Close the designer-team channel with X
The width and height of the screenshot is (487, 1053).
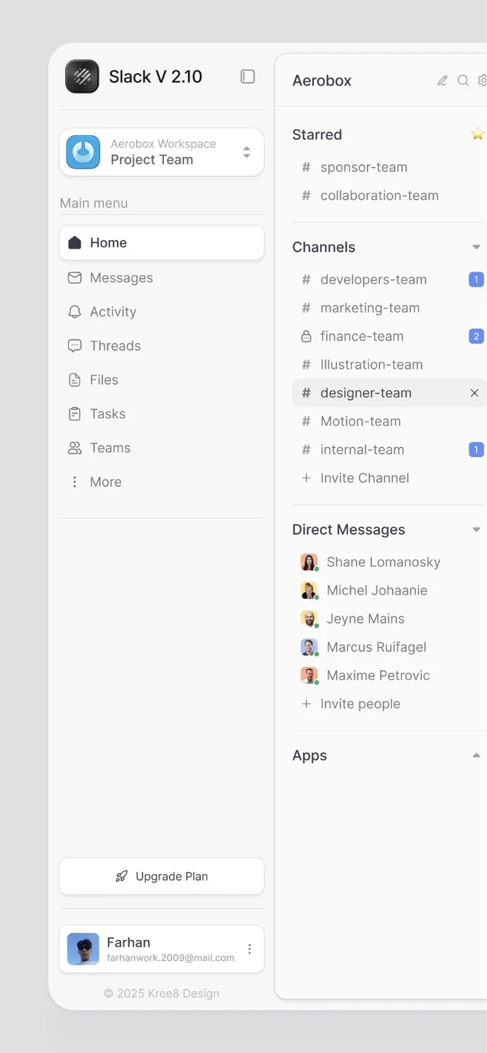pyautogui.click(x=474, y=393)
